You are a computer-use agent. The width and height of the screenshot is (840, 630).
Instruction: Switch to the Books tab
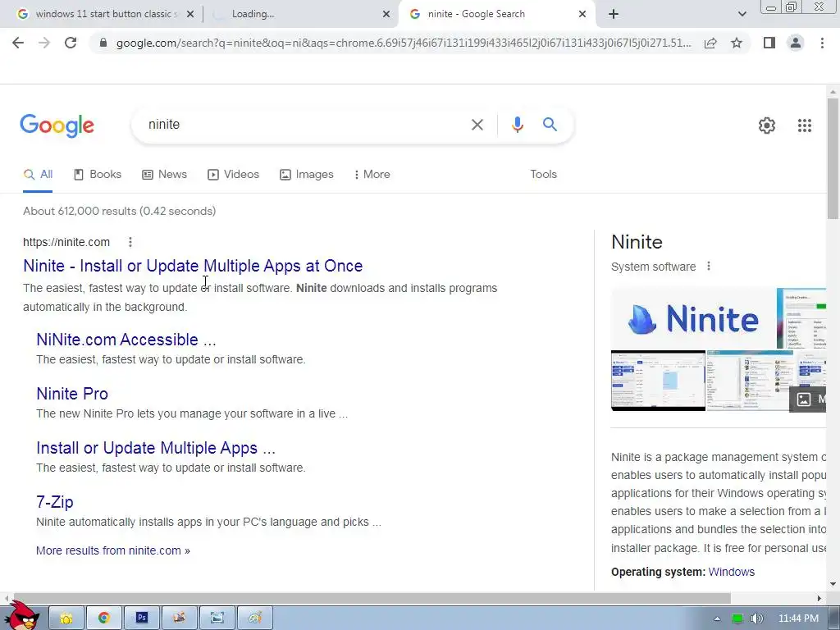click(x=98, y=175)
